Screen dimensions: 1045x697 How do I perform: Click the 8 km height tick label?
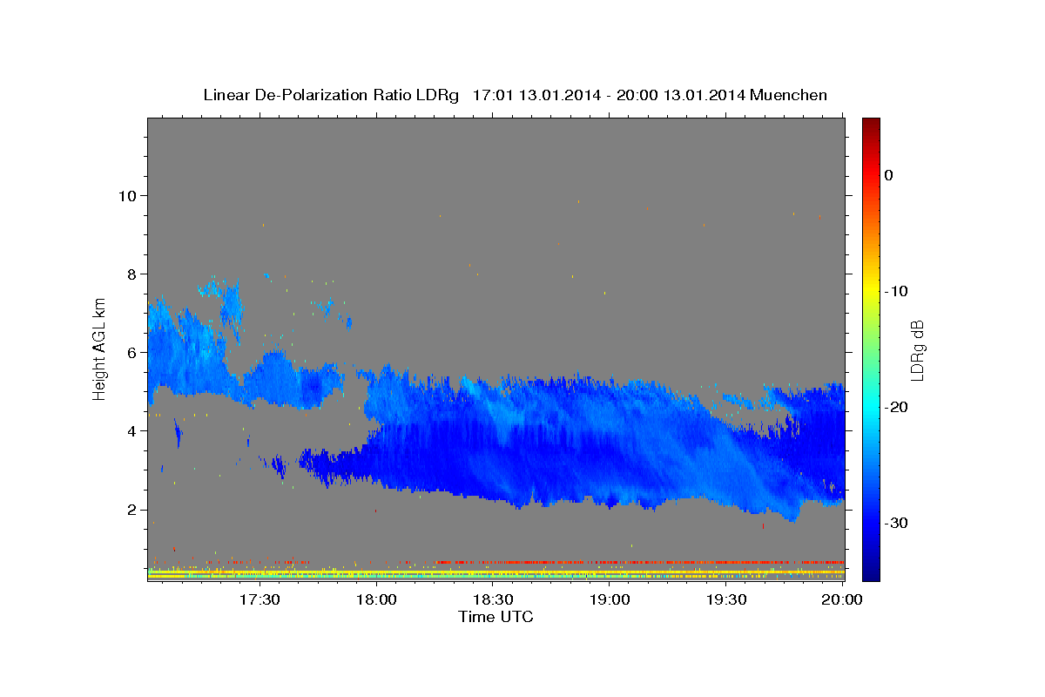pos(131,274)
